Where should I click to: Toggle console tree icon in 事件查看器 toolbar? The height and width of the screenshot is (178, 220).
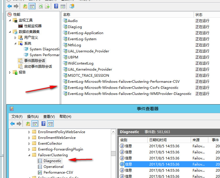tap(35, 124)
